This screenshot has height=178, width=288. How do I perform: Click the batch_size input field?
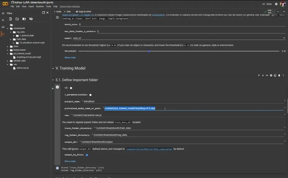pyautogui.click(x=182, y=24)
